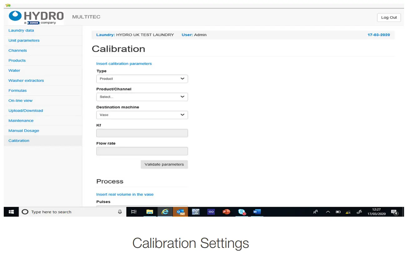
Task: Open Upload/Download section
Action: tap(26, 110)
